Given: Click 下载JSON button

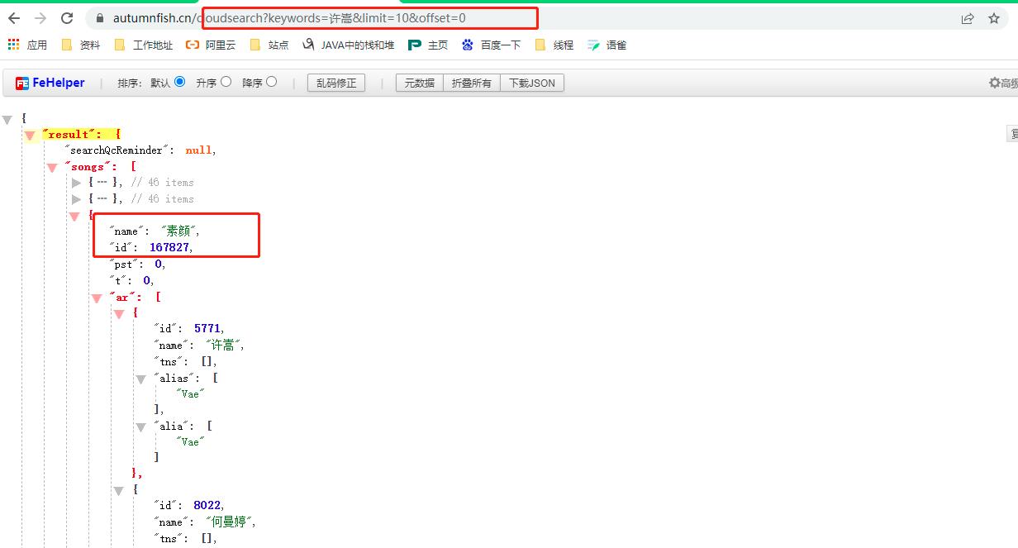Looking at the screenshot, I should pos(532,83).
